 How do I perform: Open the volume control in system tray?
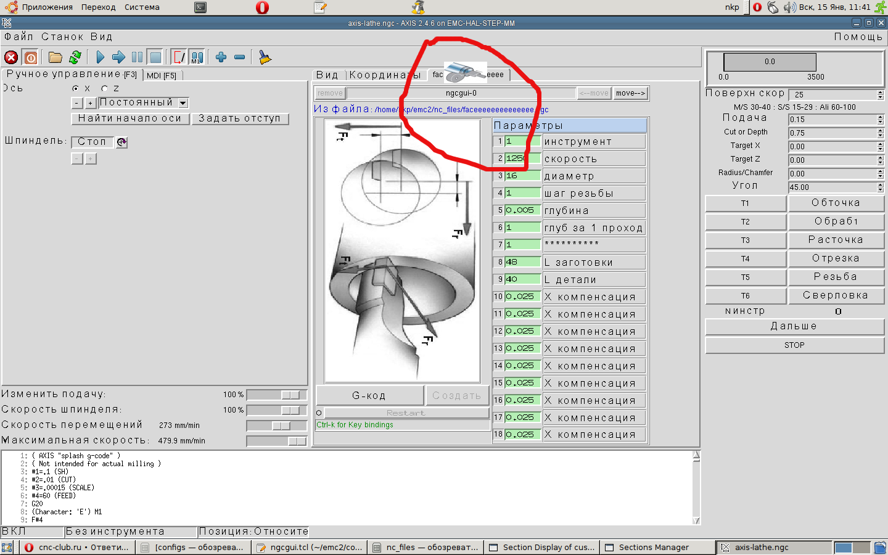point(790,7)
